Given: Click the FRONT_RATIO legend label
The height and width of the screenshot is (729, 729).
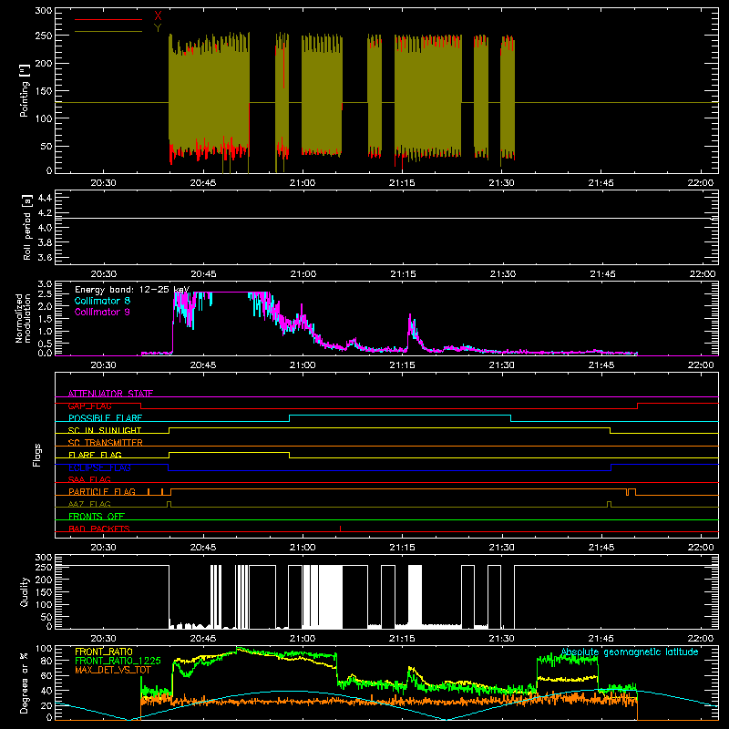Looking at the screenshot, I should 104,652.
